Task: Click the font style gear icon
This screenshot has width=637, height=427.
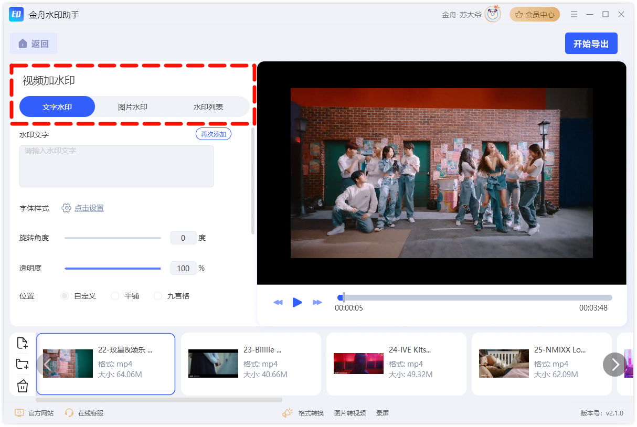Action: (x=66, y=208)
